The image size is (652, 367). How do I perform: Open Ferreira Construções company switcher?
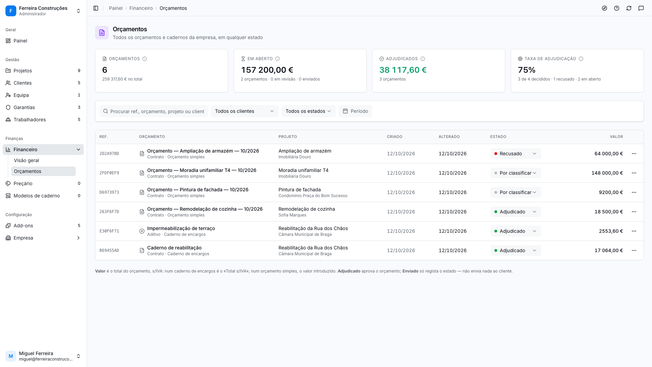pos(43,11)
